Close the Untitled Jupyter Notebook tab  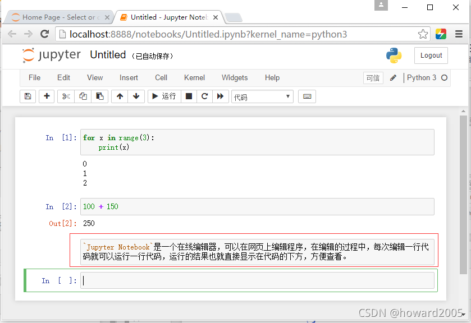216,17
